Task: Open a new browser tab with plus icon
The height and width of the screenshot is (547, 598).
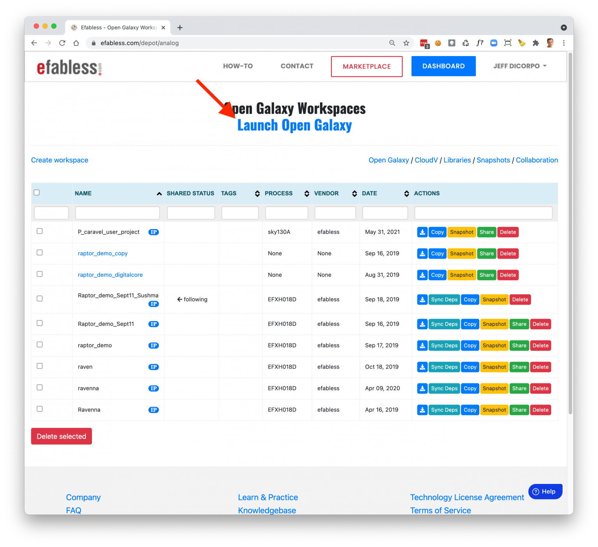Action: point(180,28)
